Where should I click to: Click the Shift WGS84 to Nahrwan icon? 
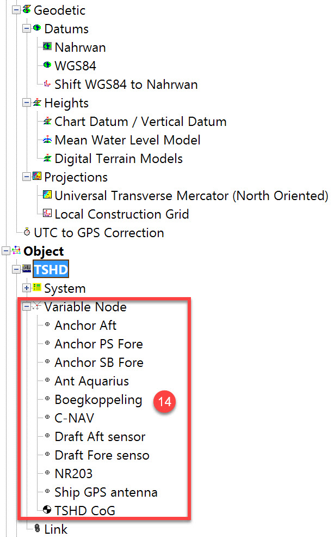47,85
